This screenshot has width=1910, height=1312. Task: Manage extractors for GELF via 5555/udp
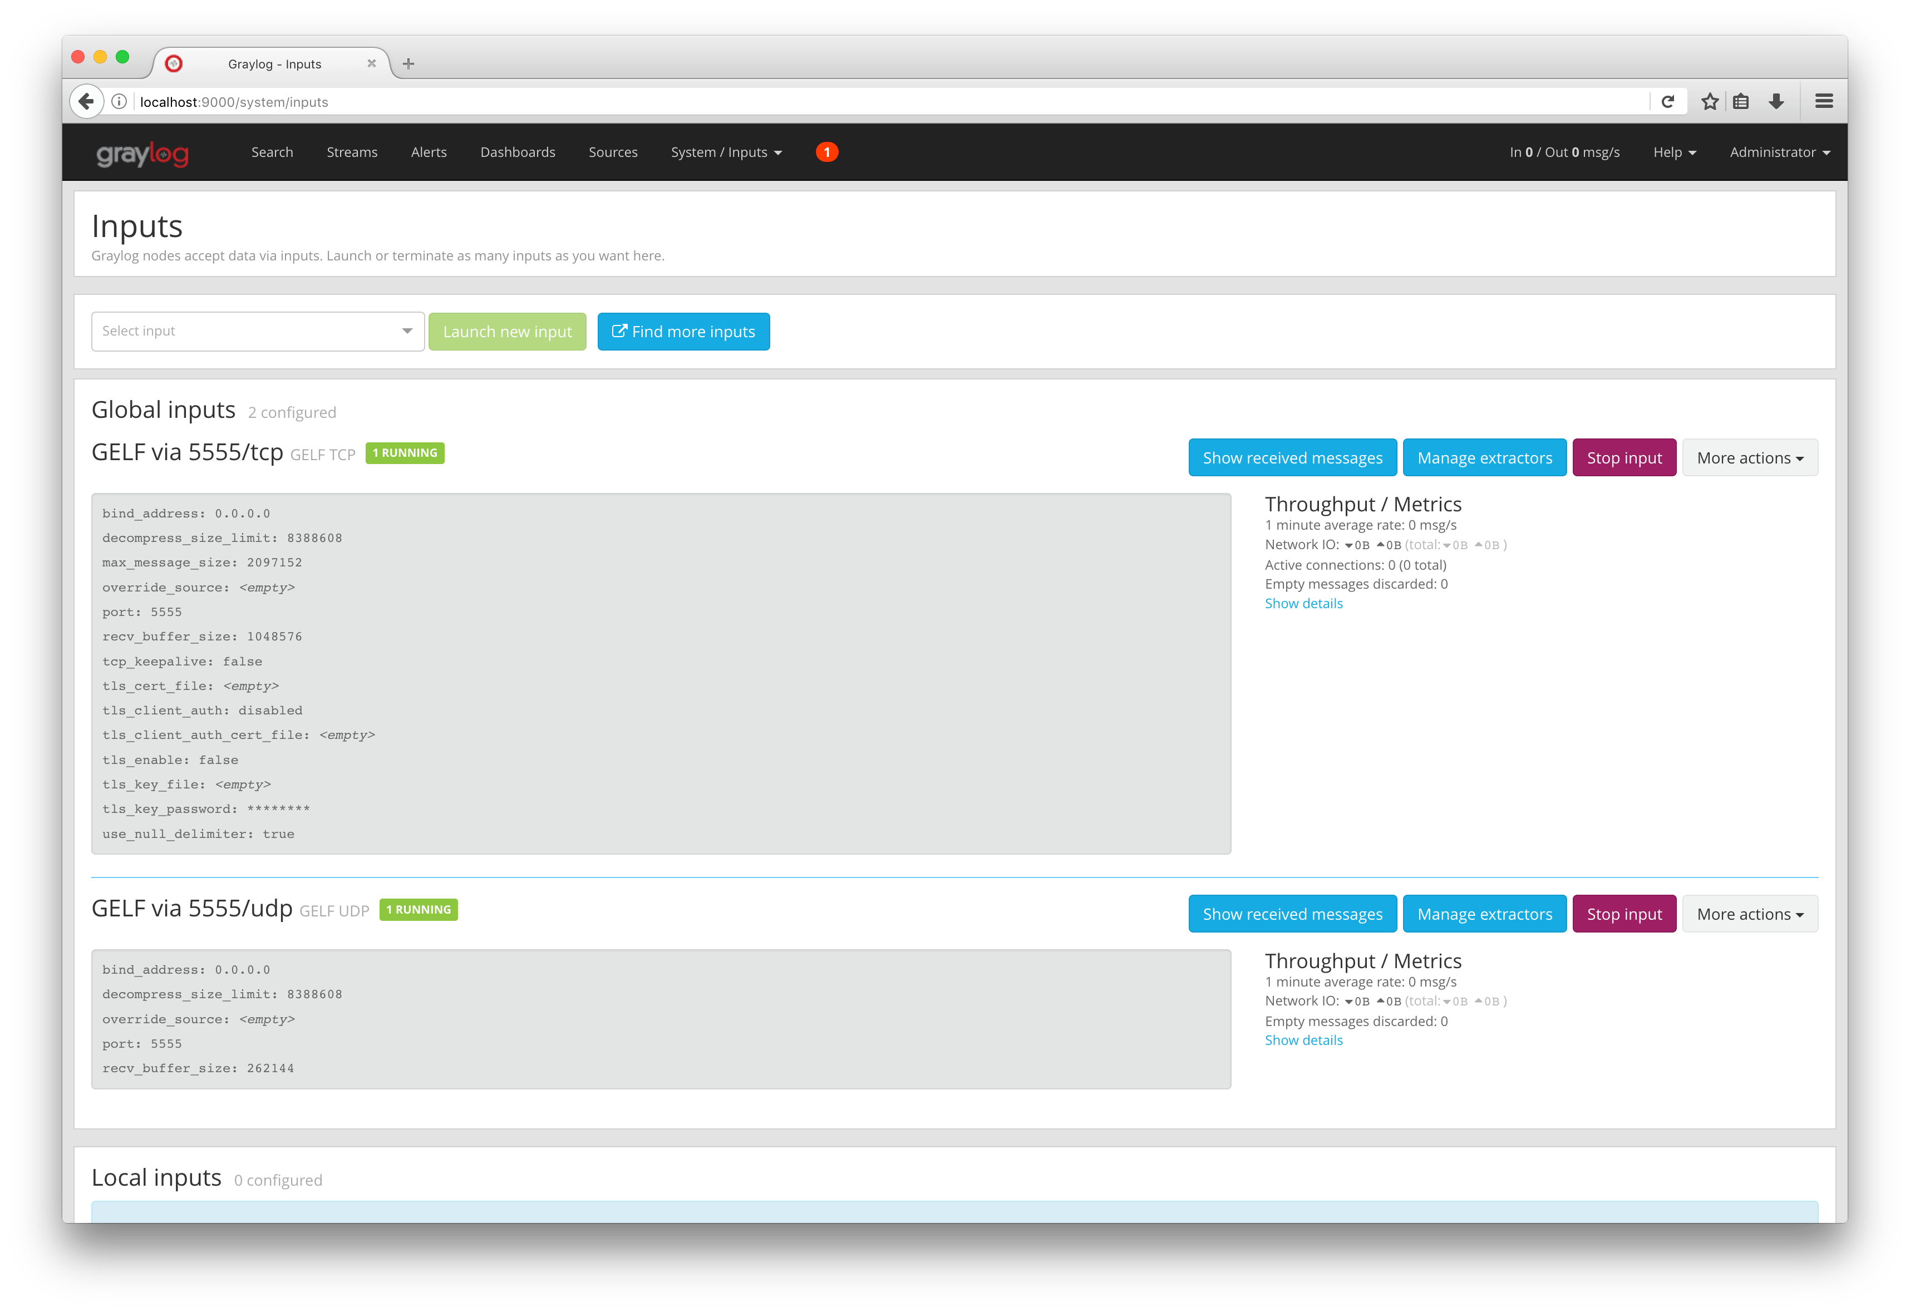coord(1485,914)
